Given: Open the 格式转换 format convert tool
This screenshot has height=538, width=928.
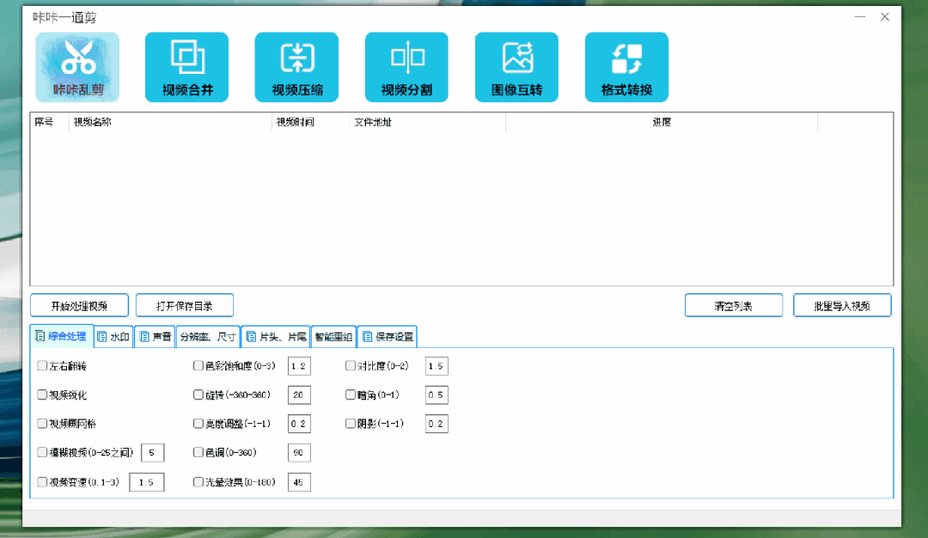Looking at the screenshot, I should pos(626,67).
